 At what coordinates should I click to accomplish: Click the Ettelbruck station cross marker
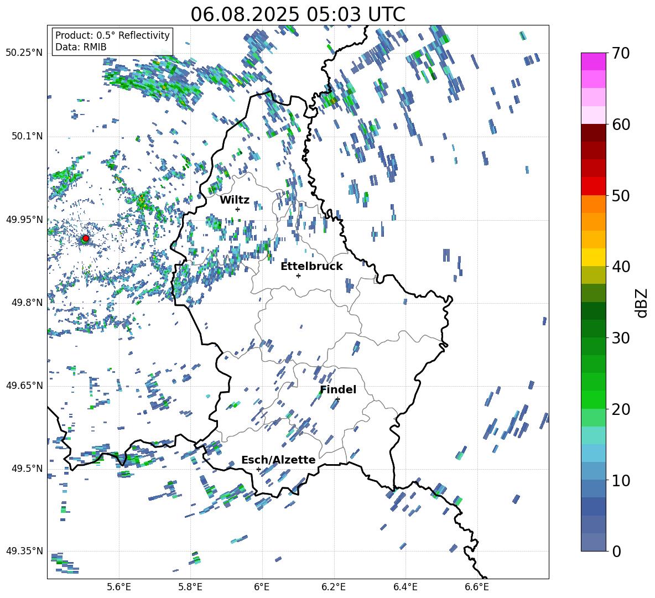point(298,275)
